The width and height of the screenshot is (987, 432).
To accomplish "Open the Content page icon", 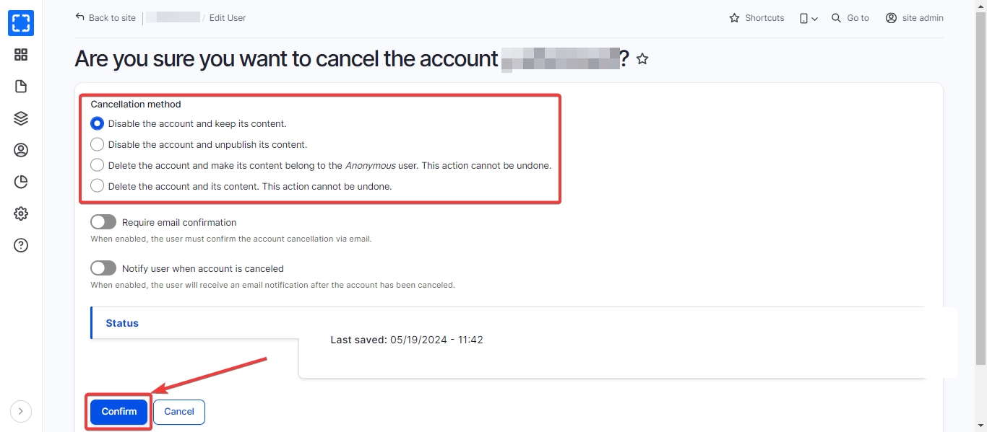I will click(21, 87).
